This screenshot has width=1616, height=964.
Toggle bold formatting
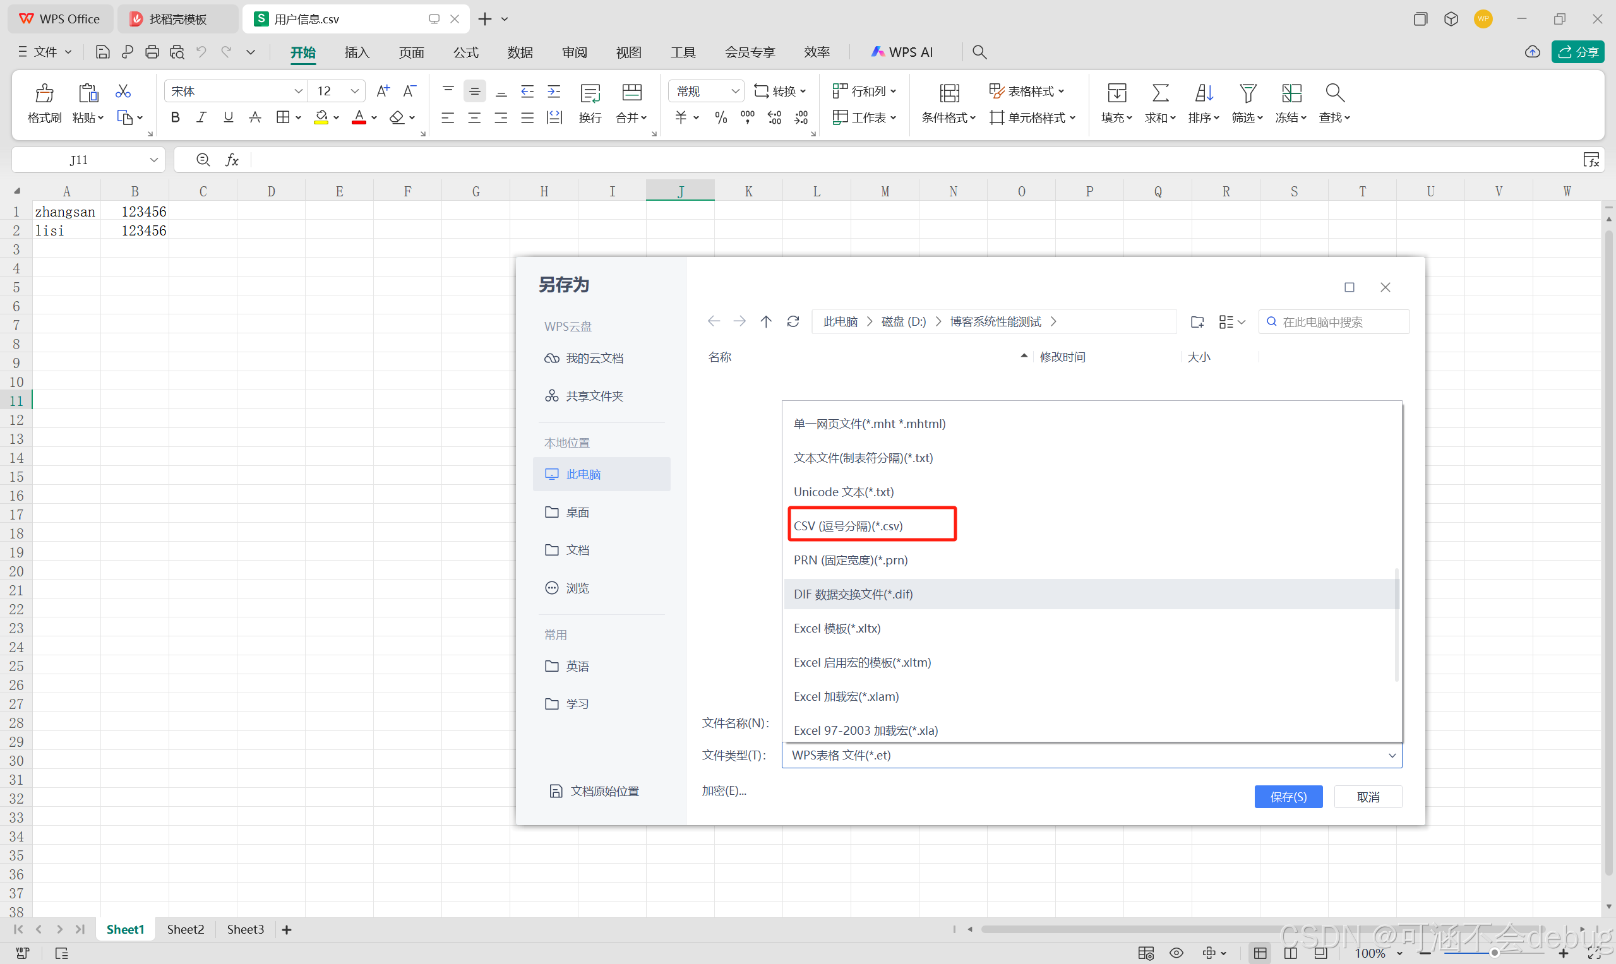coord(175,117)
